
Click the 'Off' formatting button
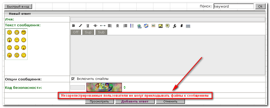point(76,32)
